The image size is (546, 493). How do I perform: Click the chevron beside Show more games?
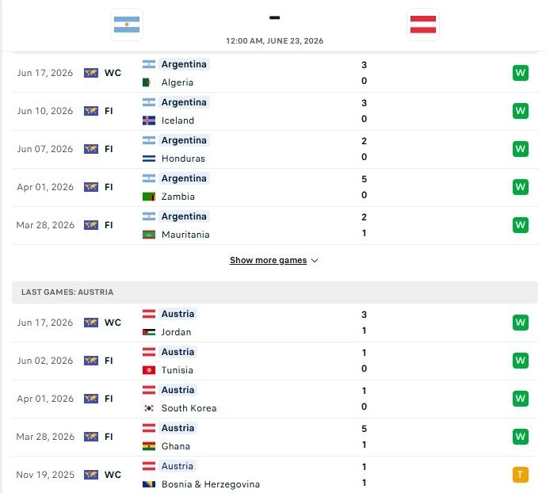[x=315, y=261]
